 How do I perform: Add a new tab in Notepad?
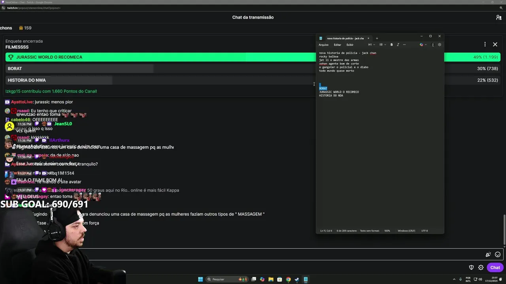pos(377,38)
